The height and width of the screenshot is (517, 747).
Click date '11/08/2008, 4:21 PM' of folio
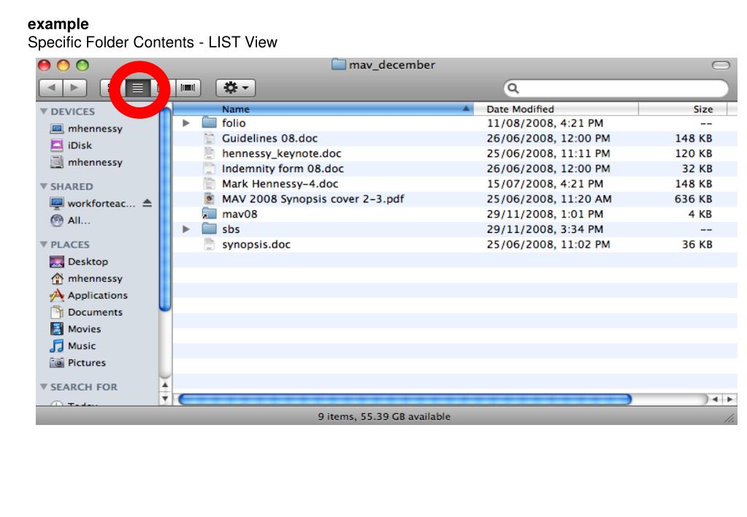pyautogui.click(x=545, y=123)
